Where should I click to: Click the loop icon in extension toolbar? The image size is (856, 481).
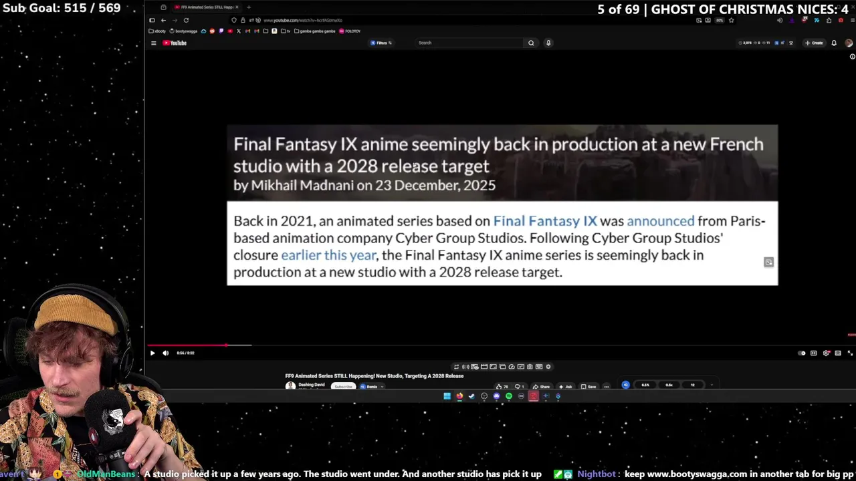(456, 367)
